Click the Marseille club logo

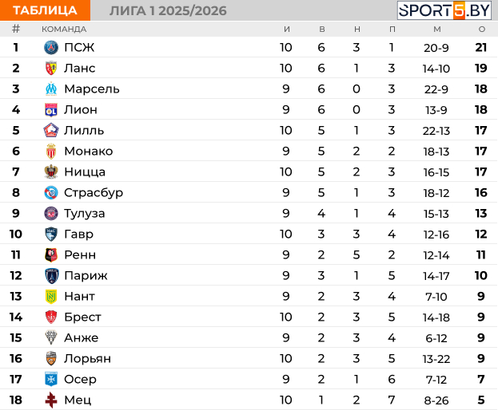point(51,89)
